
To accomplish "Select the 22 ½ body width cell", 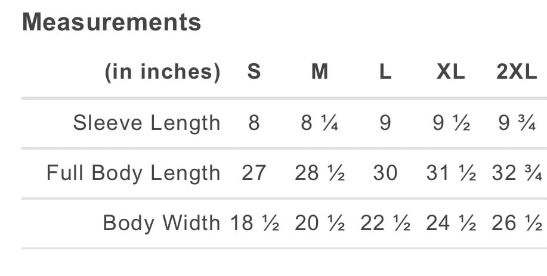I will 385,223.
